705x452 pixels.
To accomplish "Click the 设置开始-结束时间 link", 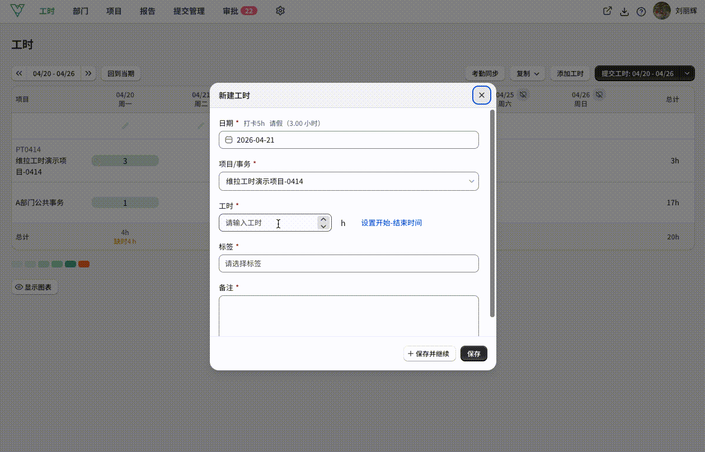I will 392,223.
